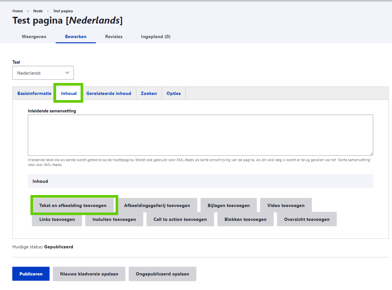Click Bijlagen toevoegen button
392x290 pixels.
(229, 205)
